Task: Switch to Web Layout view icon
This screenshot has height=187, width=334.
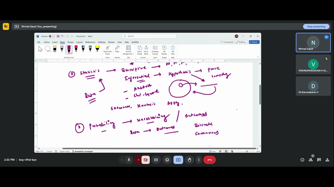Action: pos(232,151)
